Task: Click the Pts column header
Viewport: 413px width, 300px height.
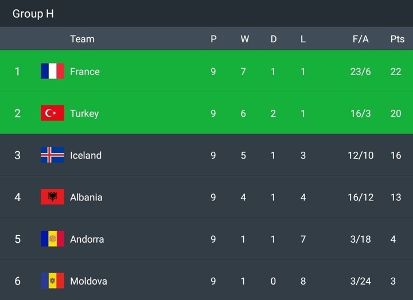Action: [397, 39]
